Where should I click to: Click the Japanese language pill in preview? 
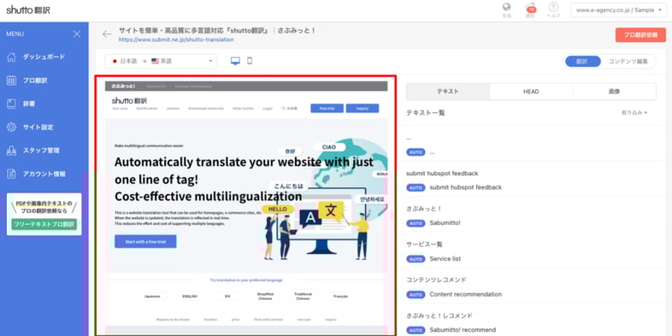click(151, 296)
